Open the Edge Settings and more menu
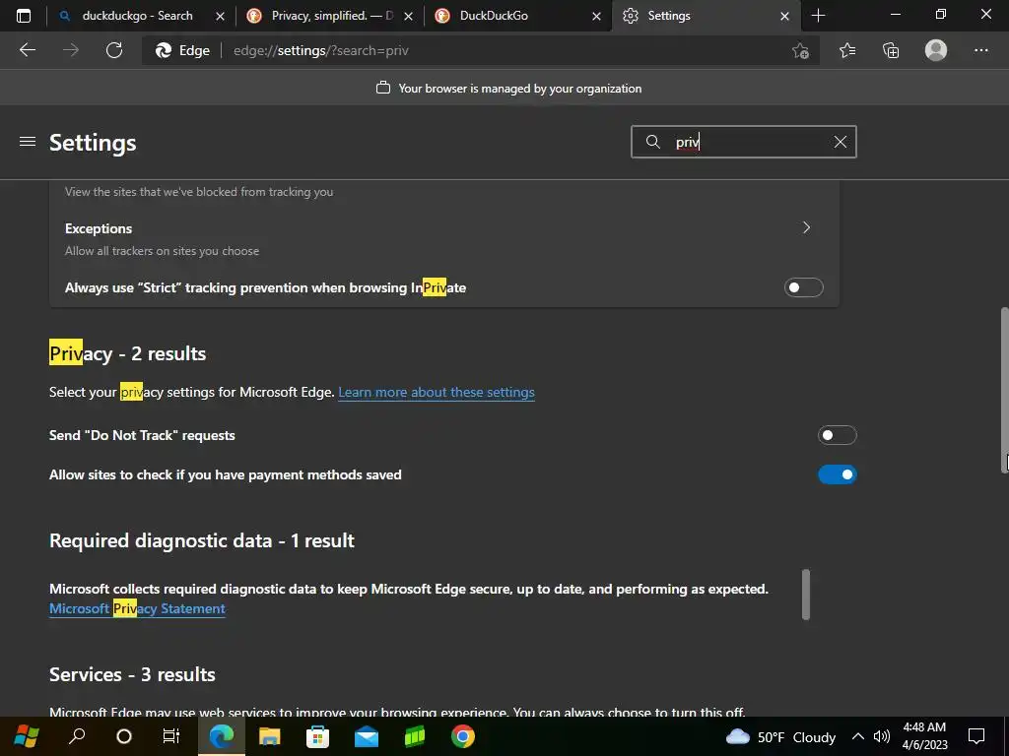Screen dimensions: 1009x756 pos(980,50)
